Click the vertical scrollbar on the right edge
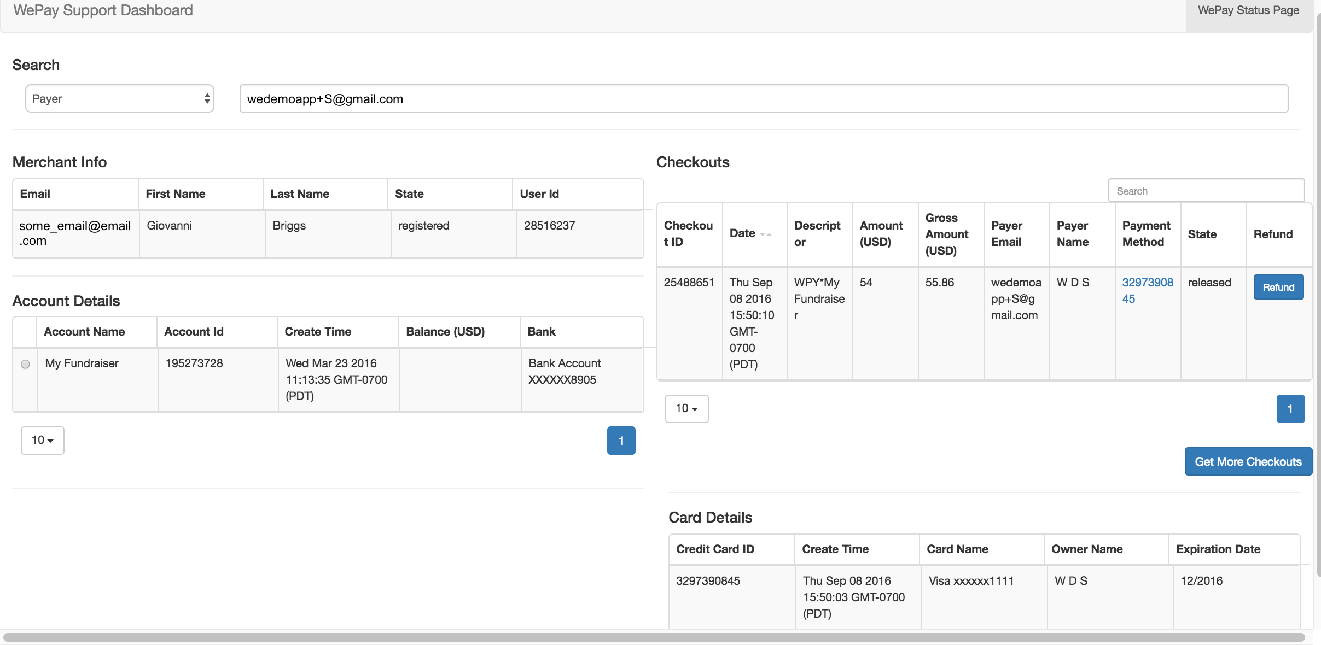 1318,295
